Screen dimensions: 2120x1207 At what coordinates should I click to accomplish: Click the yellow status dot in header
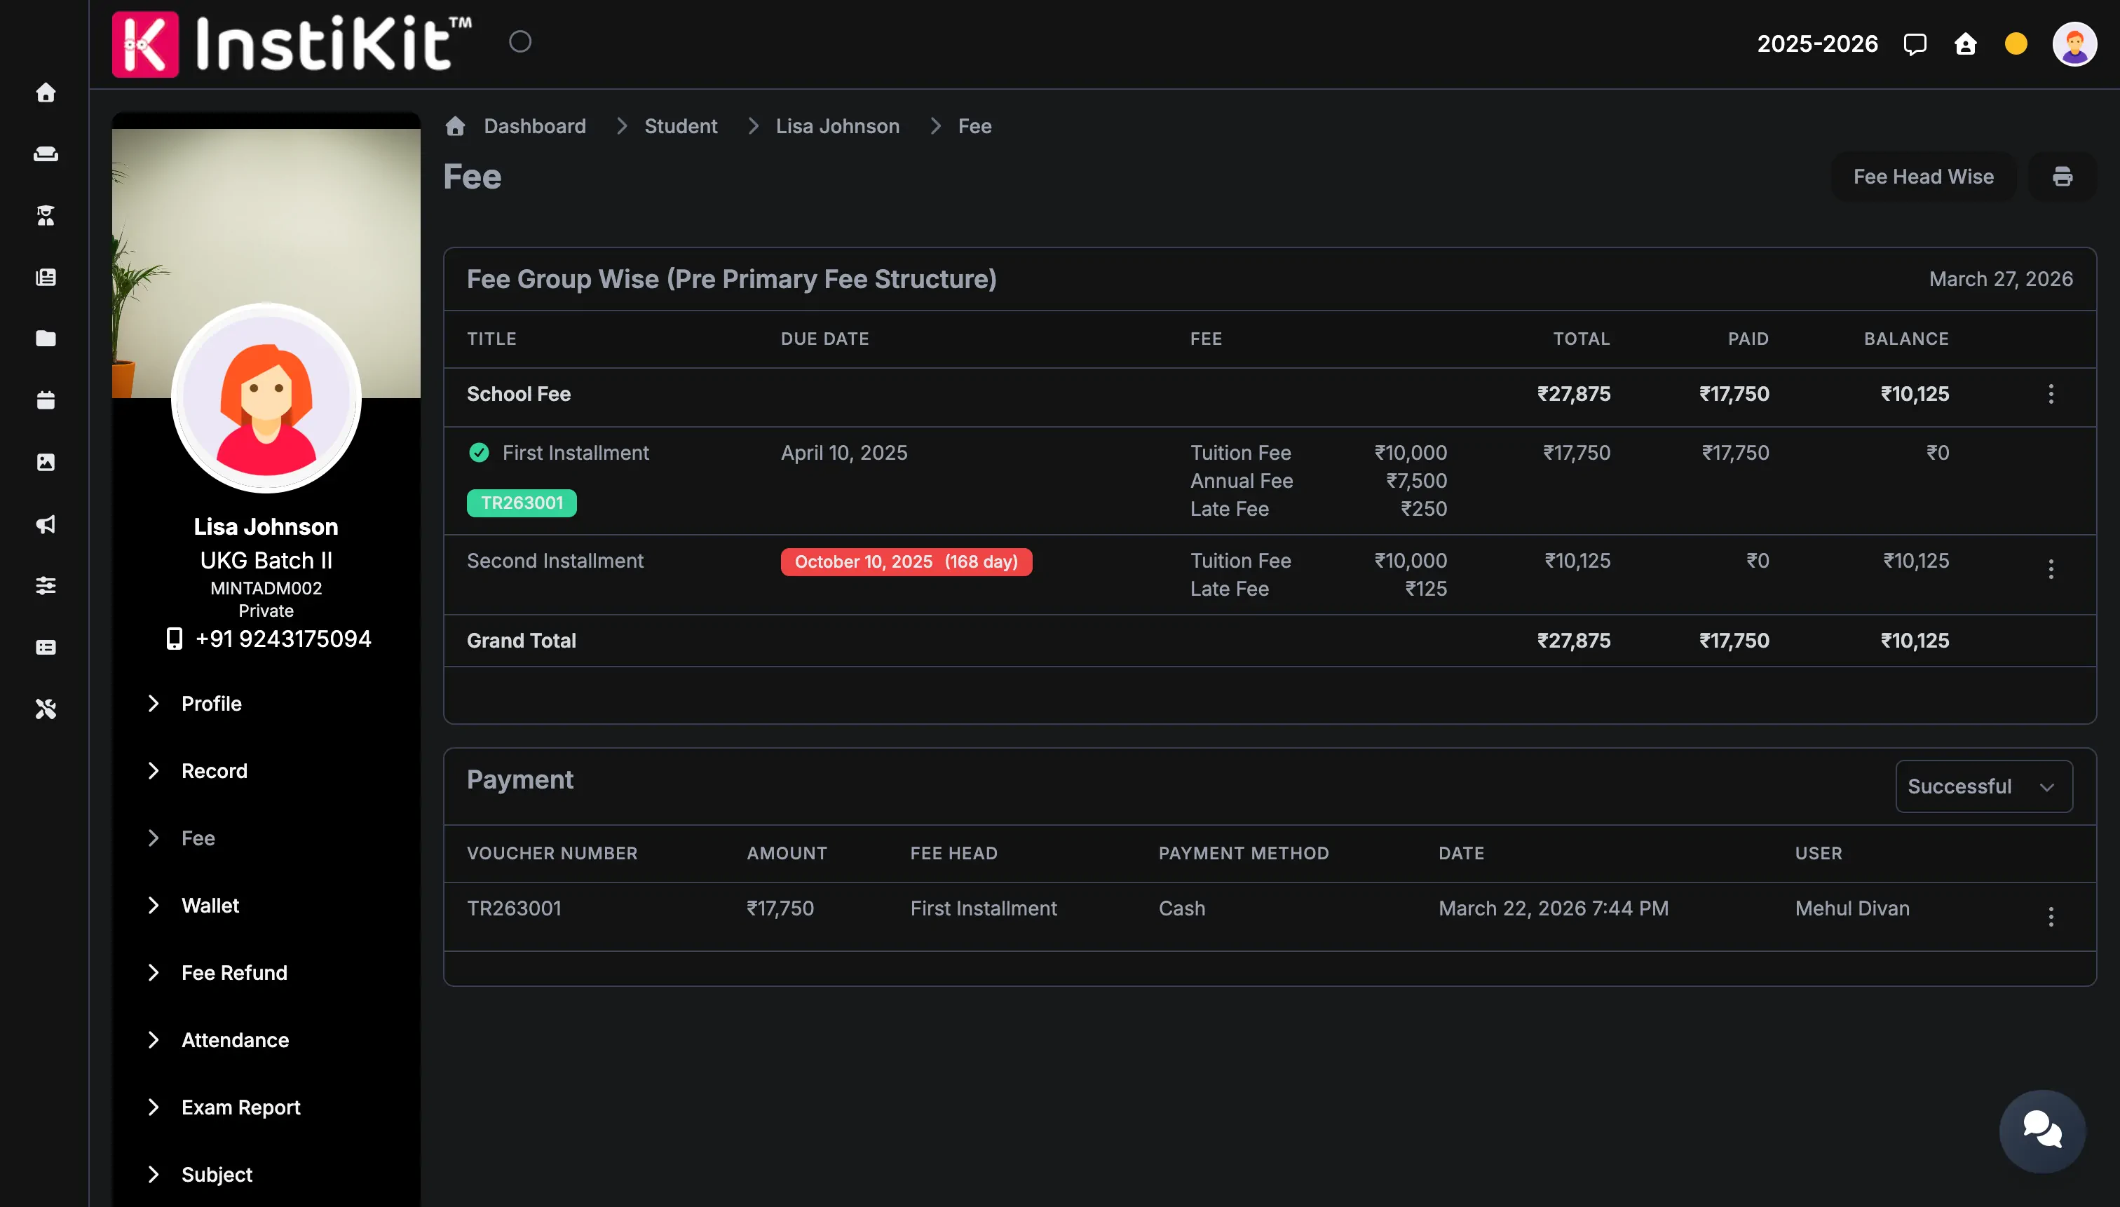[2015, 44]
